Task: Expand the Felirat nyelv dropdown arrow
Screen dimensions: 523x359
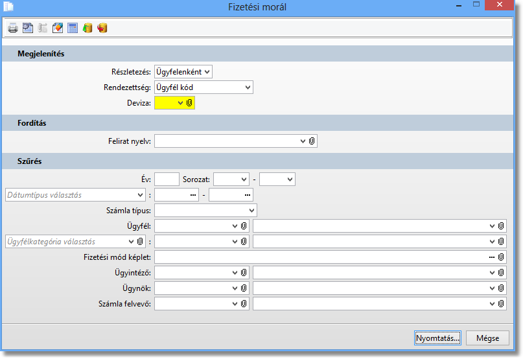Action: 303,141
